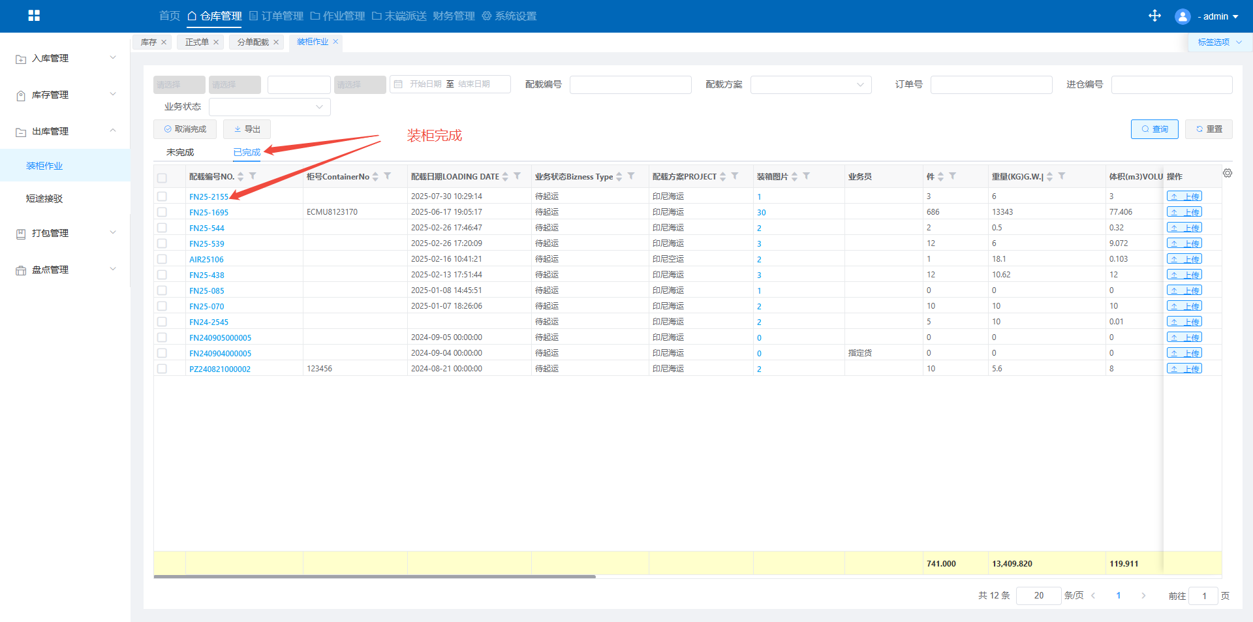
Task: Tick checkbox for row FN25-2155
Action: (162, 196)
